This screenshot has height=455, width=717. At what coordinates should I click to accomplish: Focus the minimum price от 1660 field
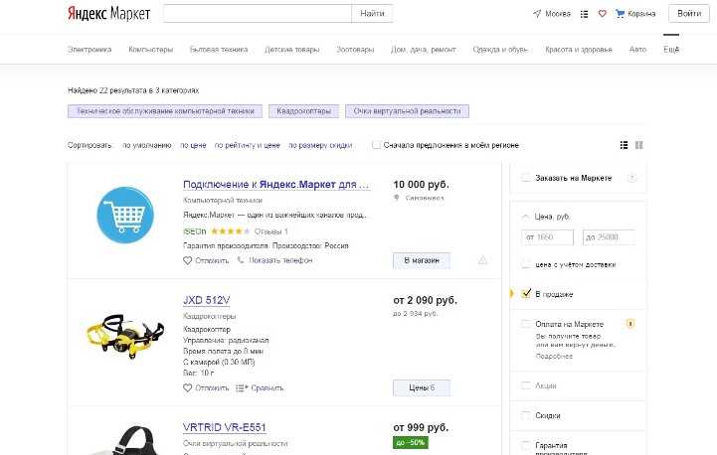coord(547,237)
